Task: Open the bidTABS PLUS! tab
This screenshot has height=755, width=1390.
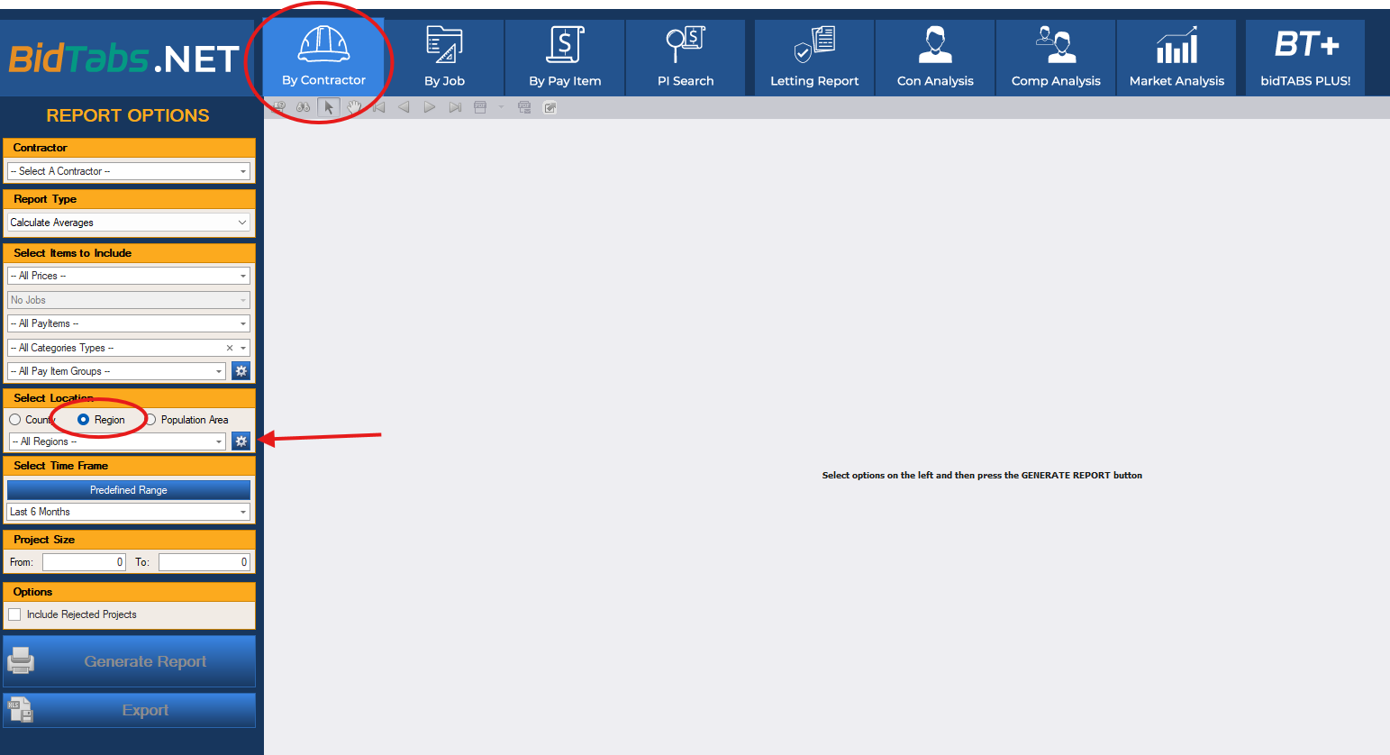Action: (1305, 57)
